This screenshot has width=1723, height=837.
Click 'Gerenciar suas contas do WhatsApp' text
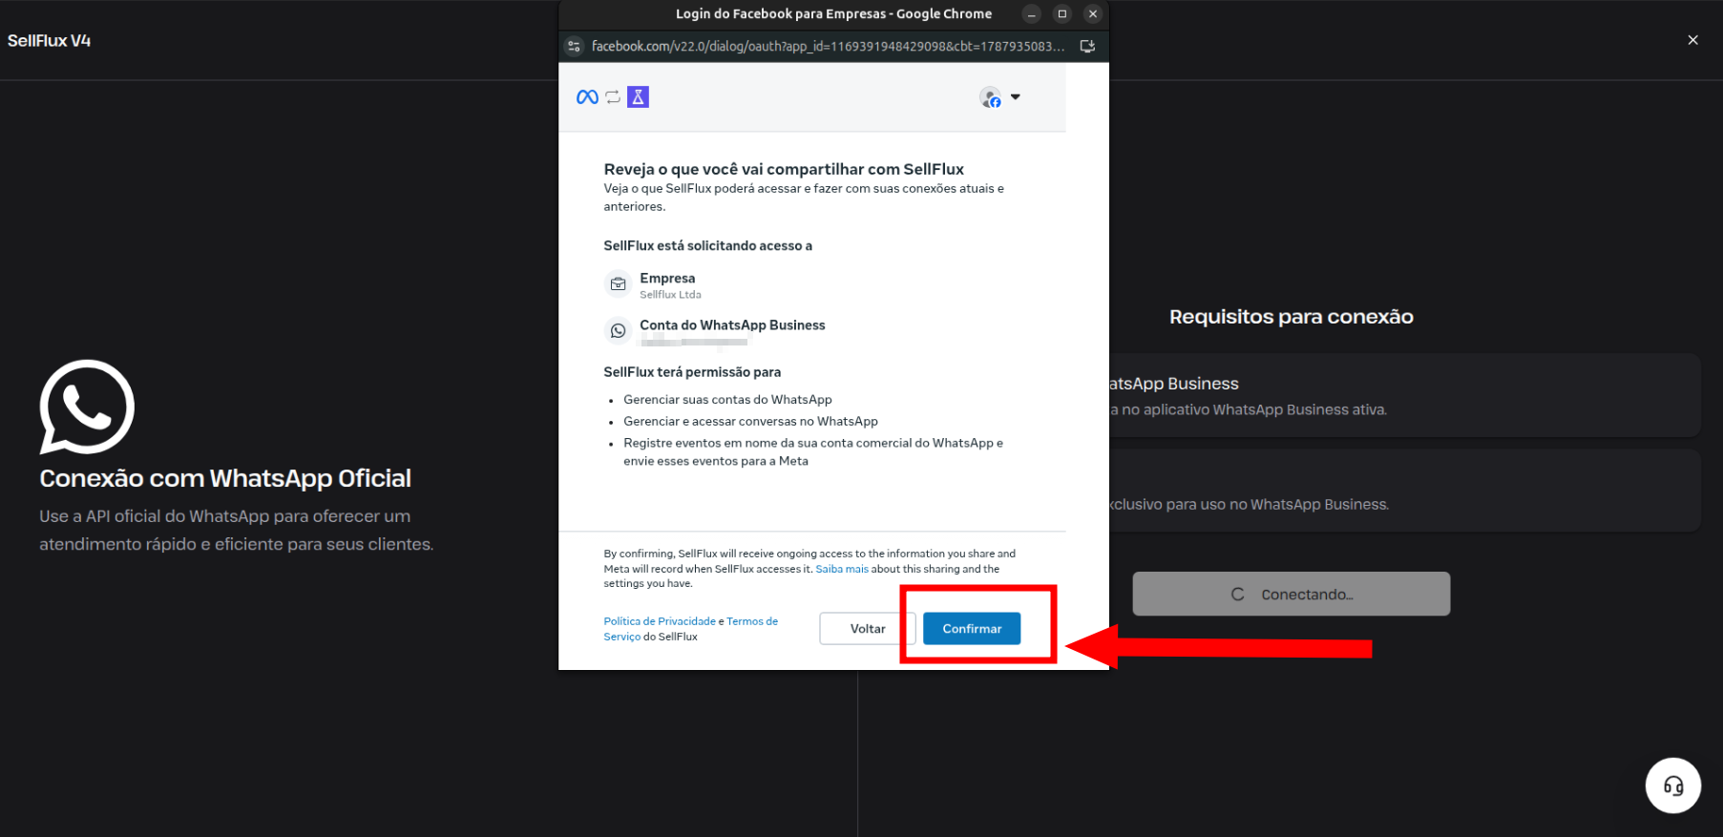point(727,400)
